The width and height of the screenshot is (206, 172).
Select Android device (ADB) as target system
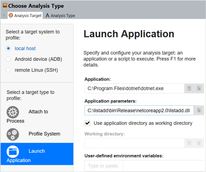(9, 59)
